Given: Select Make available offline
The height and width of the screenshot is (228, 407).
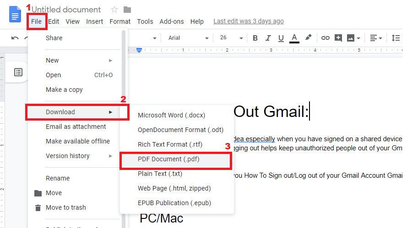Looking at the screenshot, I should pyautogui.click(x=74, y=141).
